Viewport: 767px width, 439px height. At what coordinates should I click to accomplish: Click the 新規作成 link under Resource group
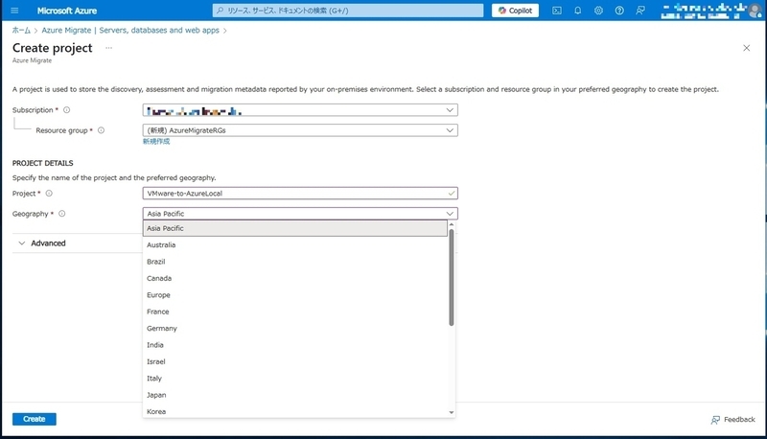(156, 141)
